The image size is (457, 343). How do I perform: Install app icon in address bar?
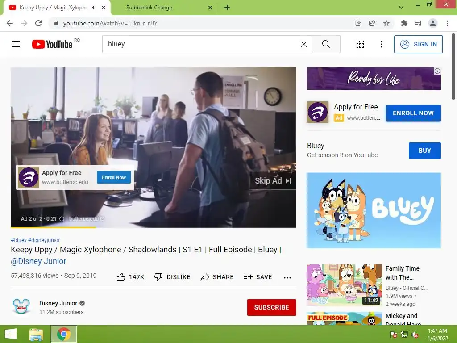pyautogui.click(x=357, y=23)
